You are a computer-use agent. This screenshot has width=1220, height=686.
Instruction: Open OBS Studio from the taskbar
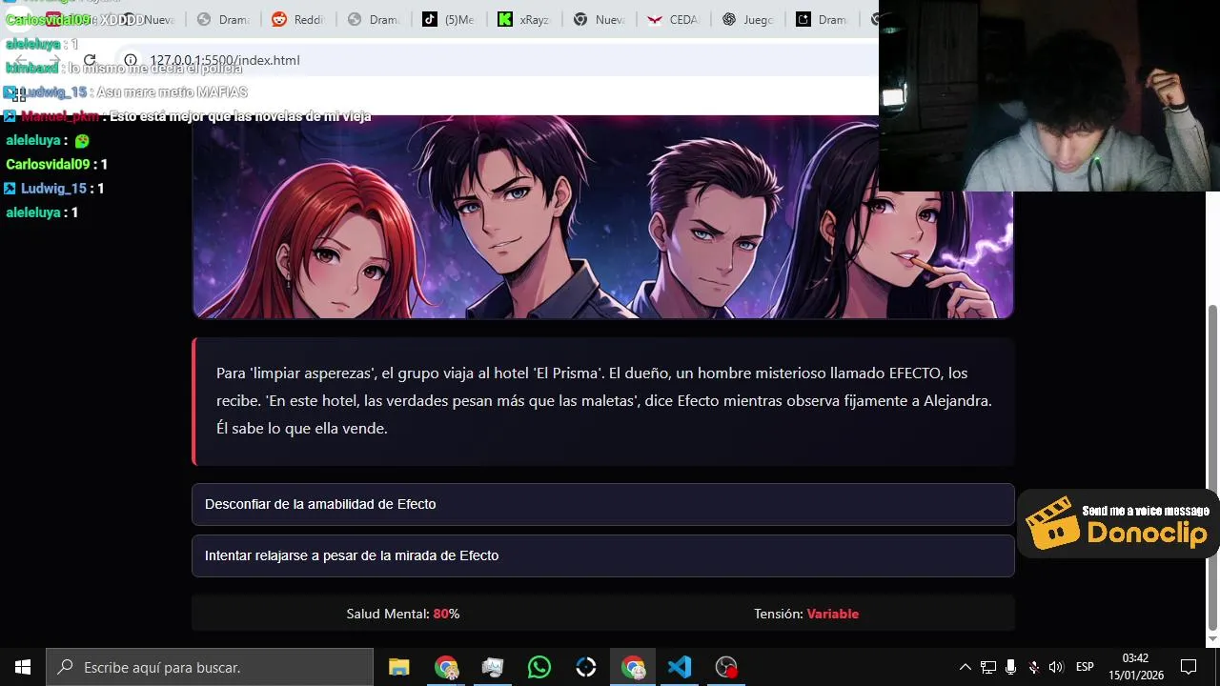pyautogui.click(x=726, y=667)
